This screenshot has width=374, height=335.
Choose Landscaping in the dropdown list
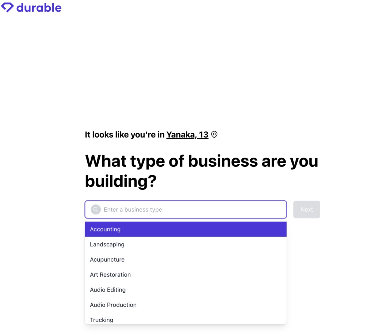point(107,244)
